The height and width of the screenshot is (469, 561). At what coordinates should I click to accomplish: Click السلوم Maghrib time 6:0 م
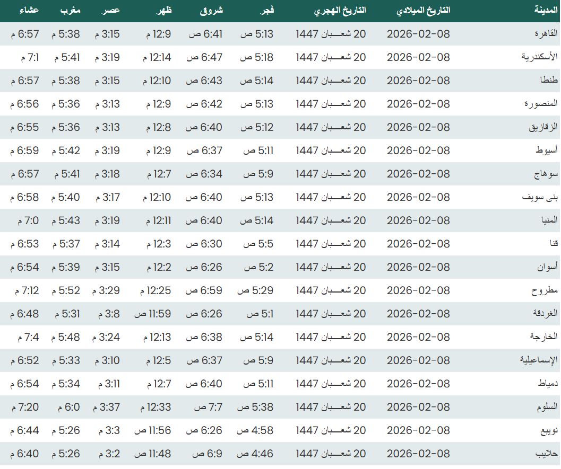69,407
